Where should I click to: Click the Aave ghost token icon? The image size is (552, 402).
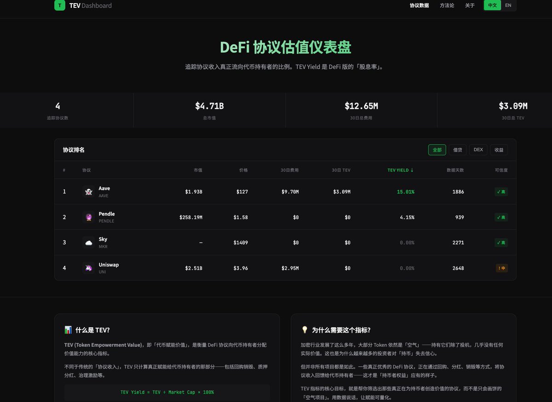(x=88, y=192)
